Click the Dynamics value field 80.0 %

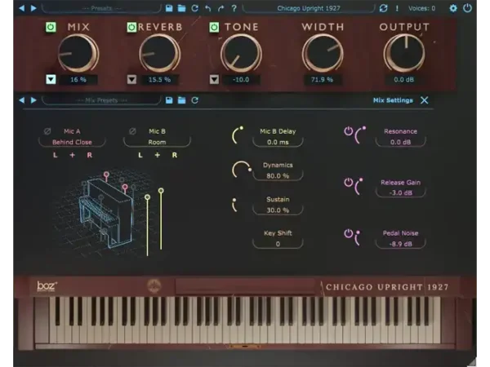[x=278, y=176]
